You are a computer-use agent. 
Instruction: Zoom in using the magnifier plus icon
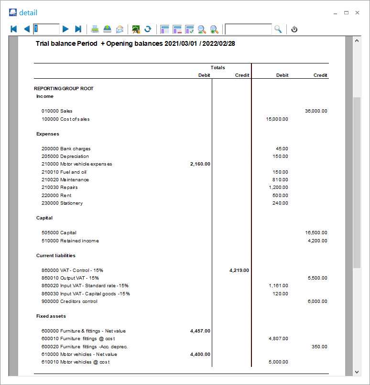(x=214, y=29)
